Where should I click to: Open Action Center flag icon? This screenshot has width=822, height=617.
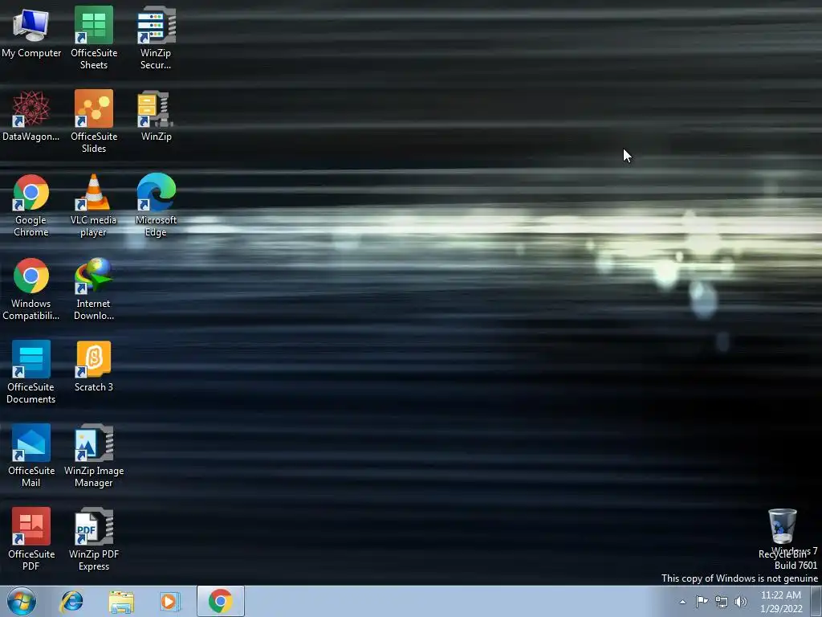click(702, 602)
